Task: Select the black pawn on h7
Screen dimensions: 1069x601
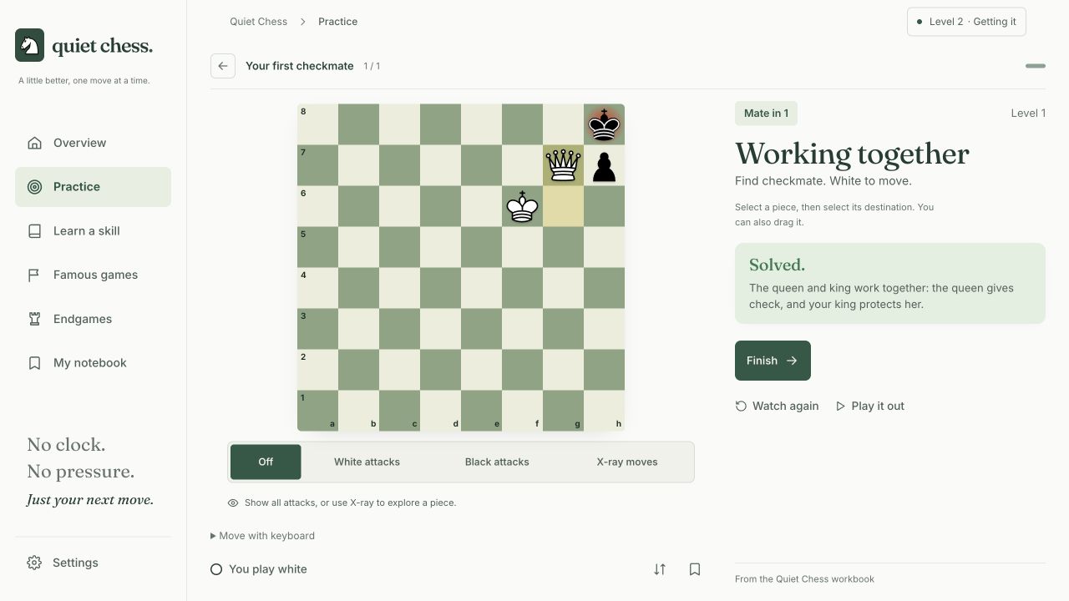Action: (x=604, y=165)
